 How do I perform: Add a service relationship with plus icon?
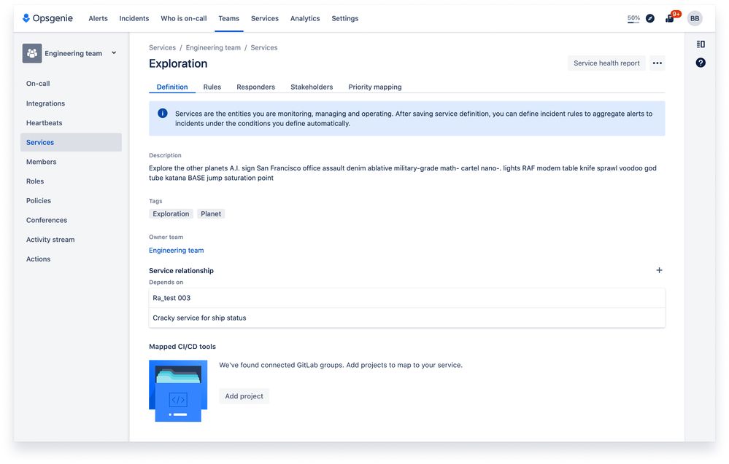pyautogui.click(x=659, y=270)
